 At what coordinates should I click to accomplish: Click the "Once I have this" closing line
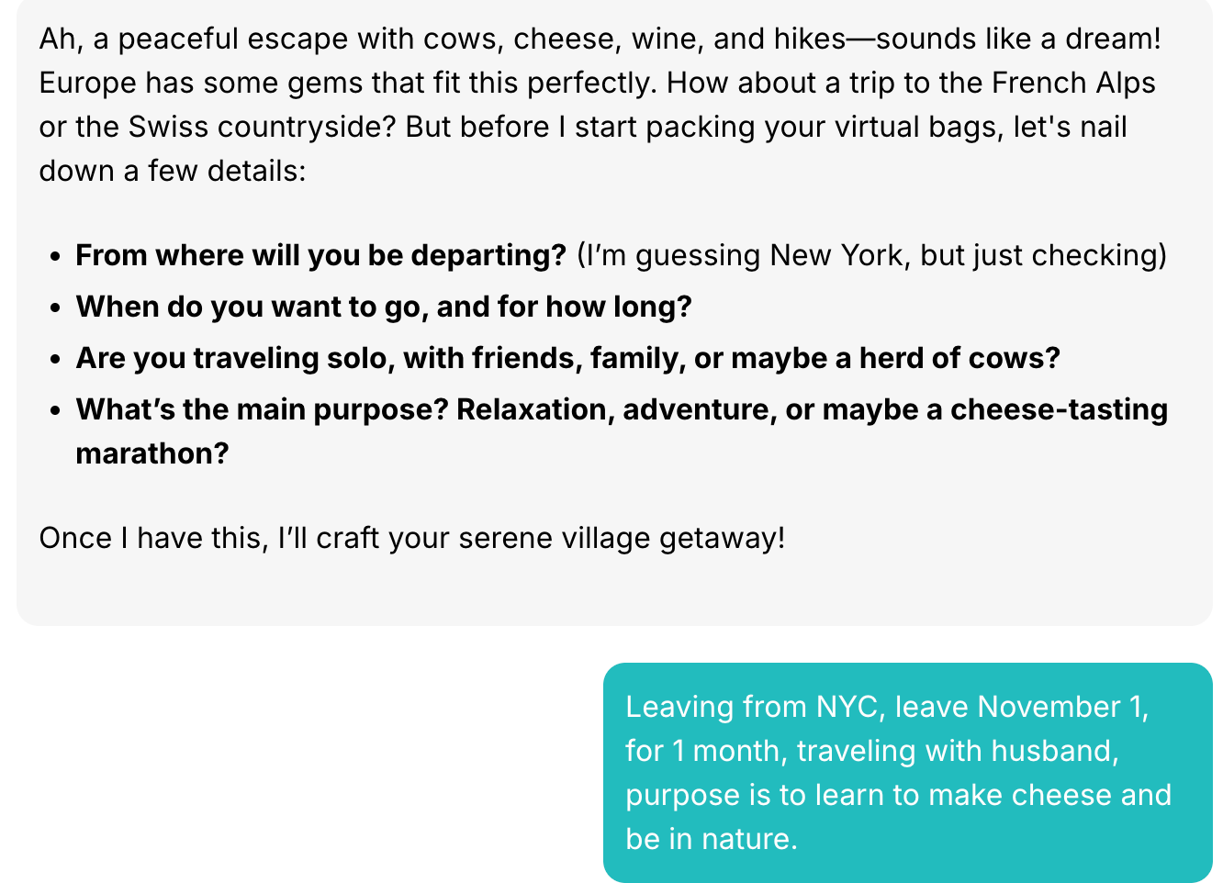click(x=411, y=538)
